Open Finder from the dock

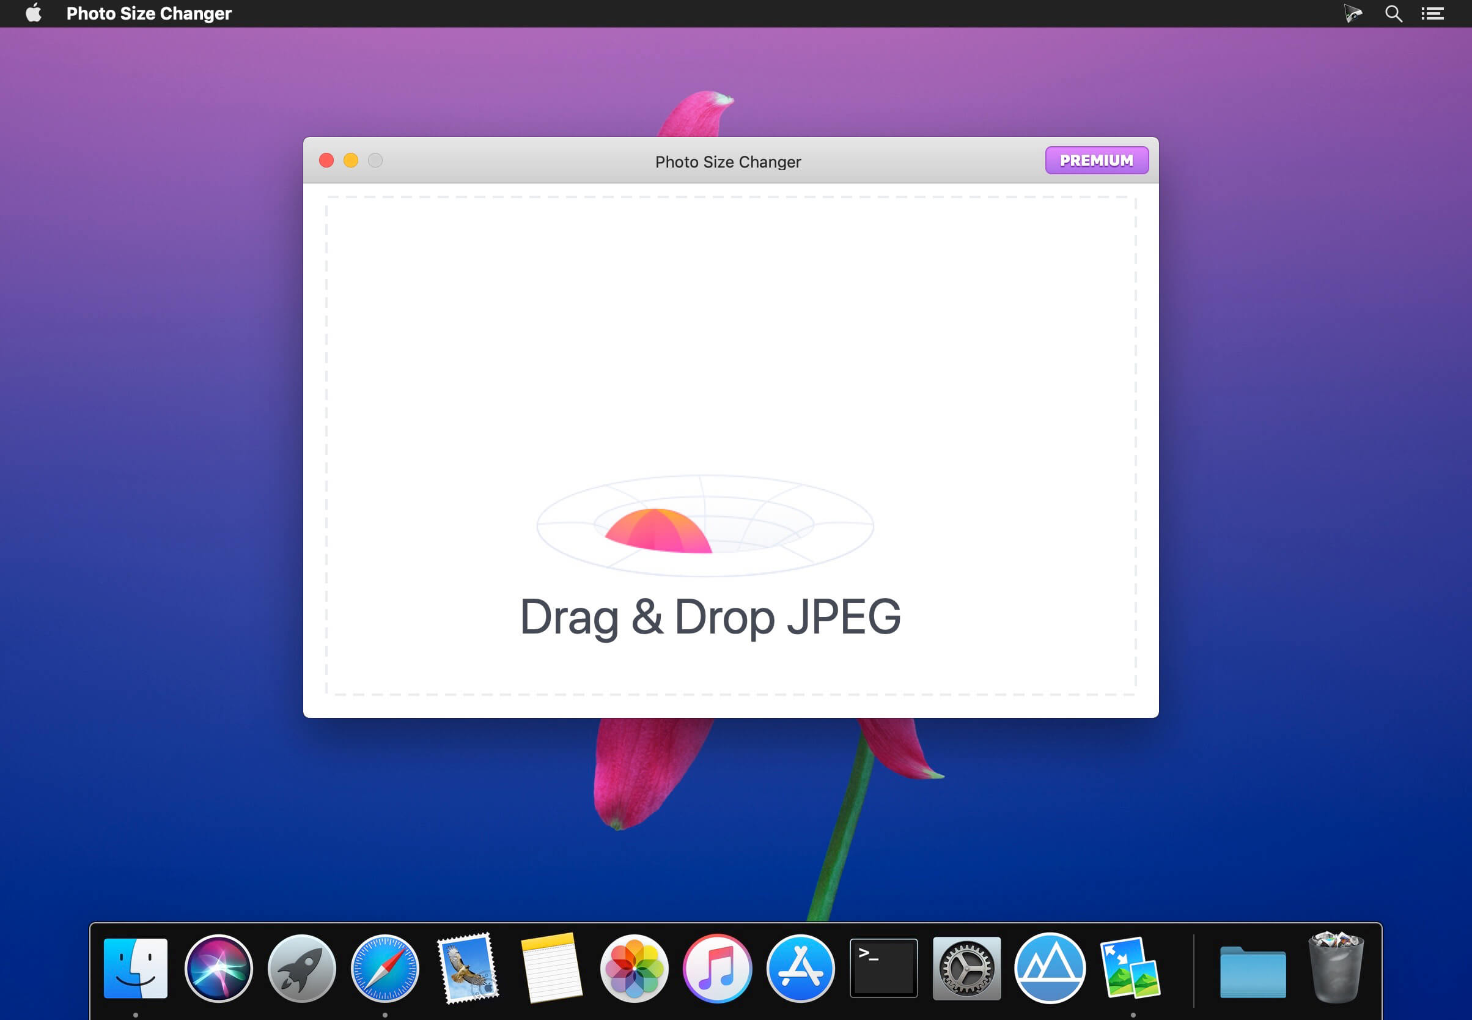pyautogui.click(x=136, y=967)
